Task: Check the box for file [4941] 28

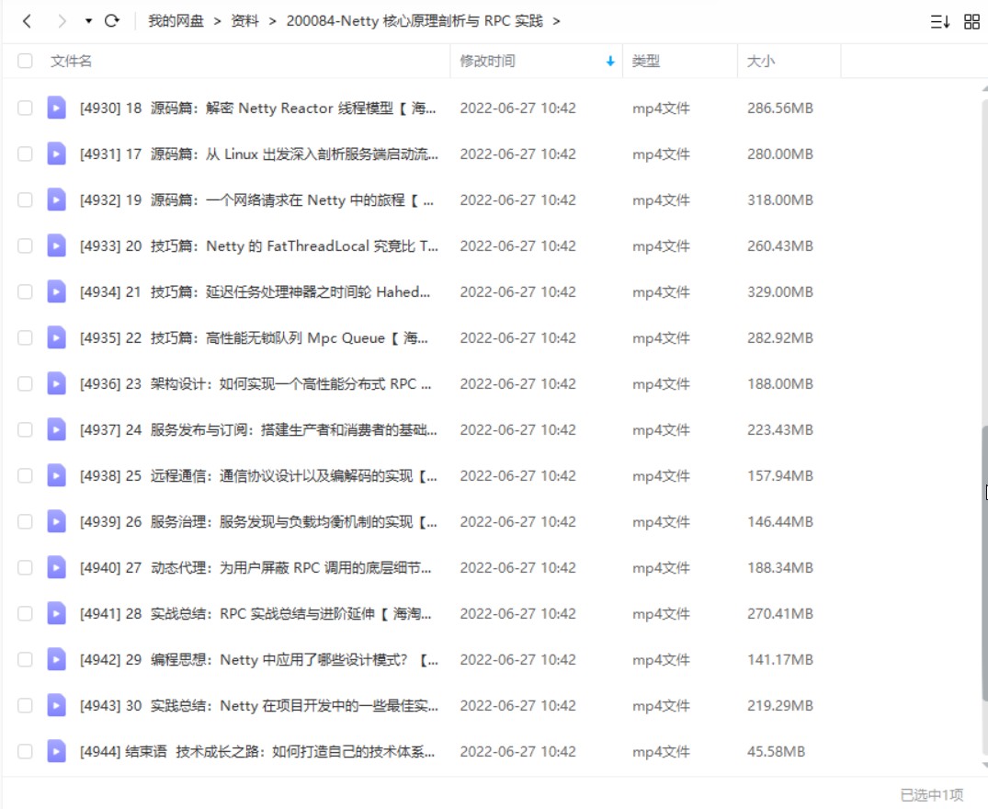Action: (x=25, y=614)
